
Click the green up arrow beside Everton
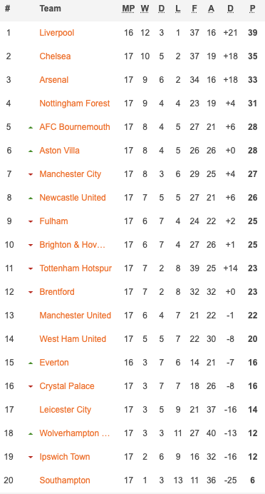[31, 363]
